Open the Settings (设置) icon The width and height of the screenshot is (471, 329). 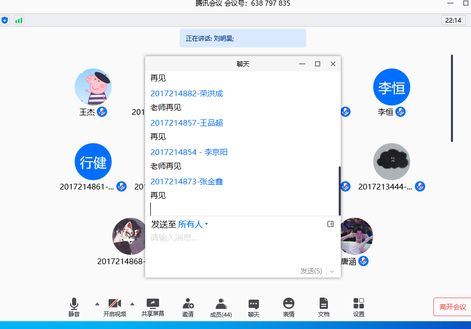(359, 307)
